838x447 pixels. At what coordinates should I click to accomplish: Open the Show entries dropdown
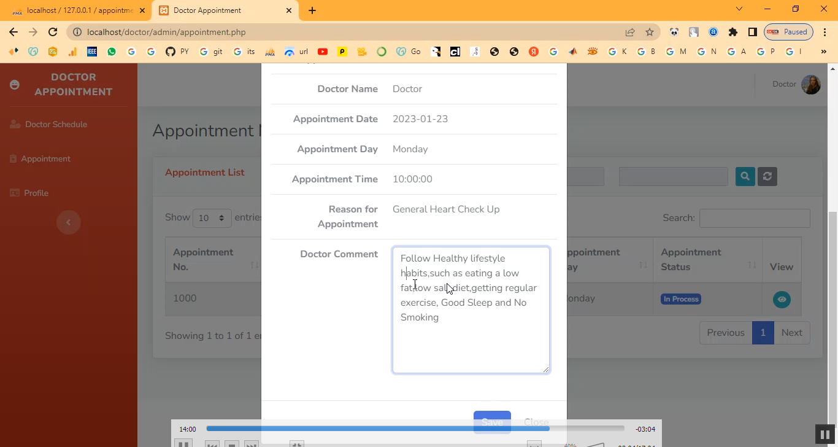(212, 218)
